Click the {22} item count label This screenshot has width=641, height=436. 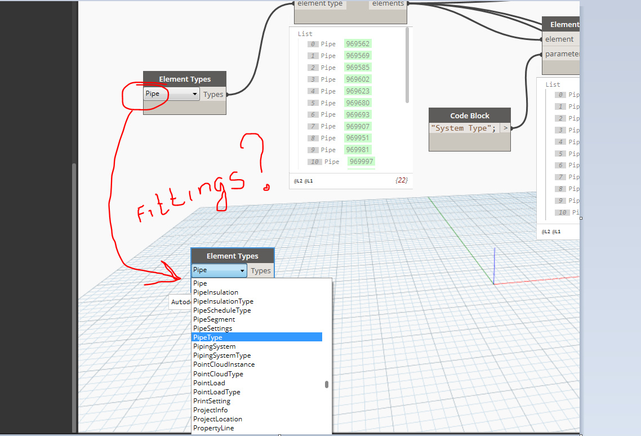(x=402, y=180)
